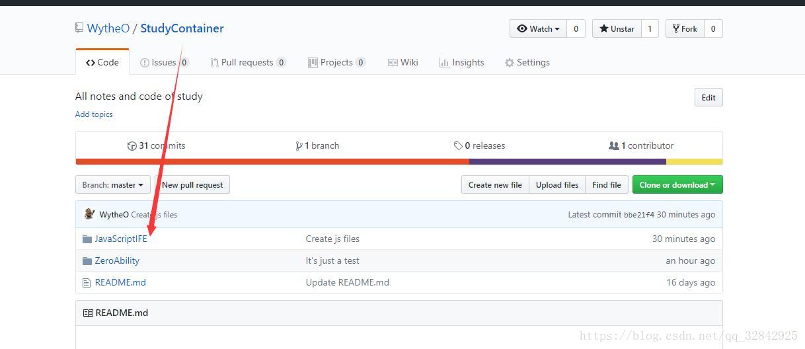Image resolution: width=805 pixels, height=349 pixels.
Task: Click the file icon beside README.md
Action: point(87,282)
